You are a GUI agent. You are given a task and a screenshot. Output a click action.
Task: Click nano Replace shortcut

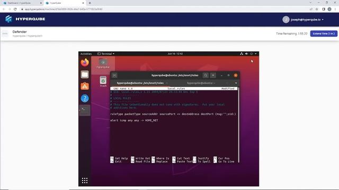point(159,161)
